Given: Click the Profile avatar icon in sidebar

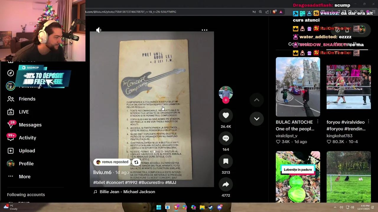Looking at the screenshot, I should (11, 164).
